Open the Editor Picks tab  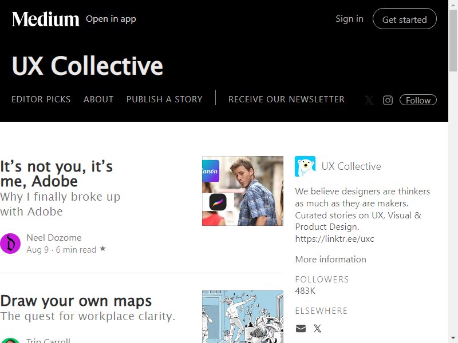pyautogui.click(x=41, y=99)
